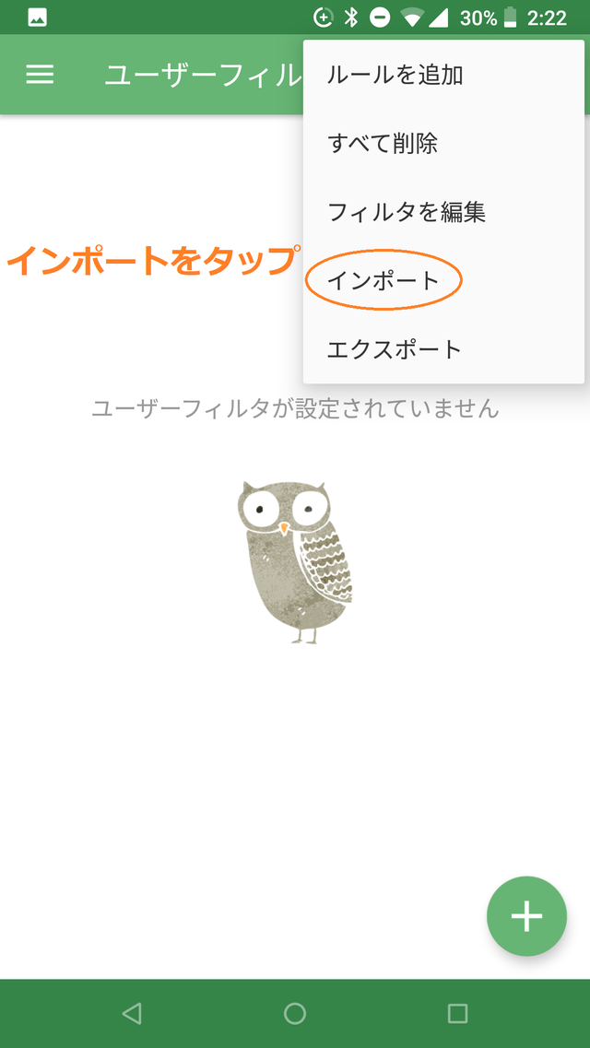Tap the owl illustration

(x=295, y=562)
